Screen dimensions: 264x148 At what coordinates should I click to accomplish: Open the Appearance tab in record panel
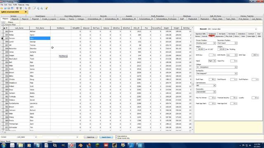(219, 36)
